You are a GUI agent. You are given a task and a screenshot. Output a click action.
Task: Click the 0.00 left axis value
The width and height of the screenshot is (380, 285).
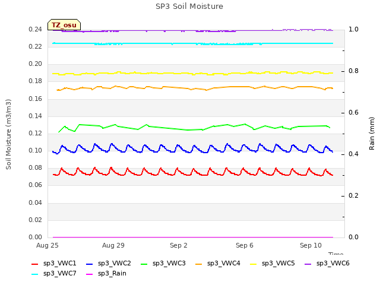[36, 237]
